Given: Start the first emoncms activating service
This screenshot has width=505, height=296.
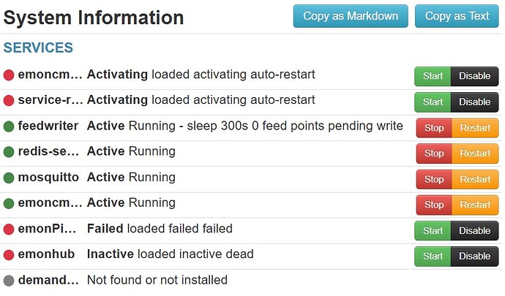Looking at the screenshot, I should pos(433,76).
